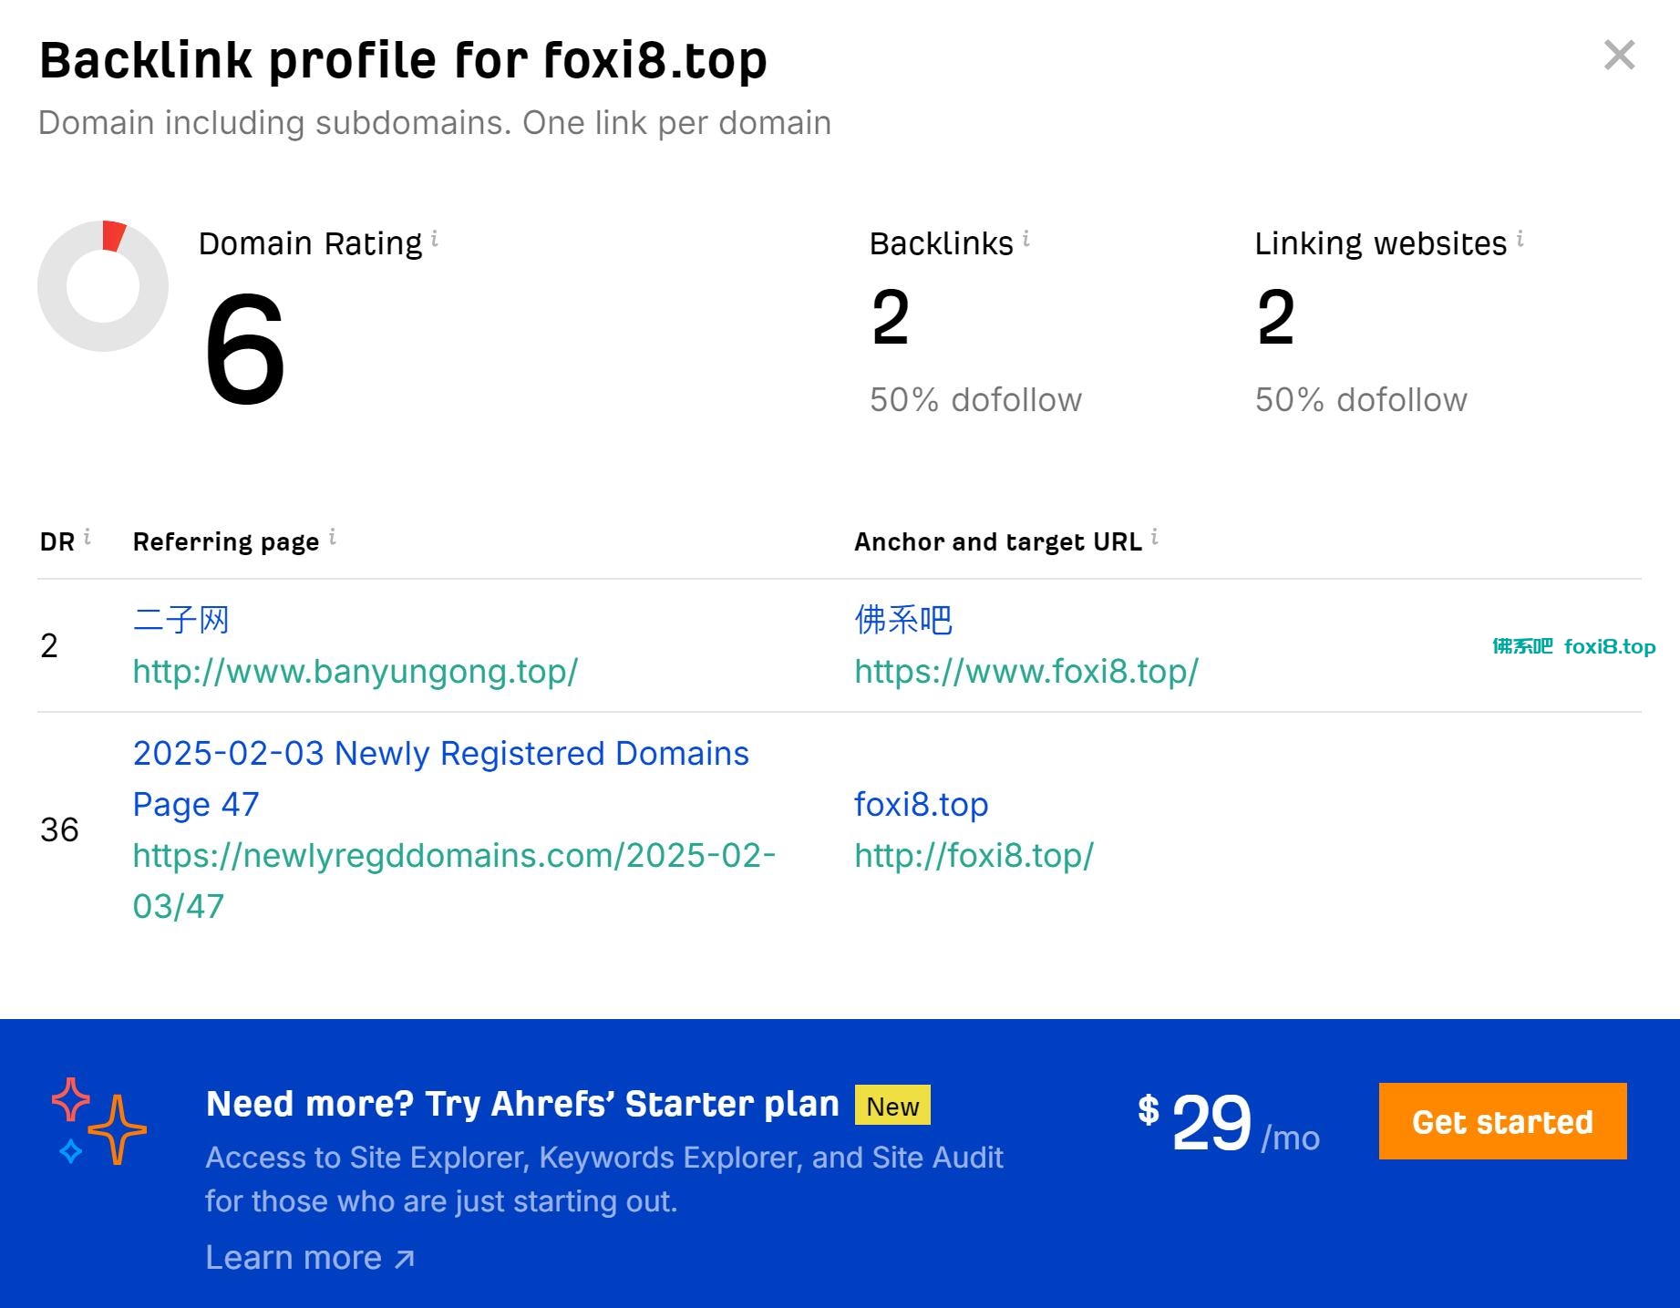Image resolution: width=1680 pixels, height=1308 pixels.
Task: Click the Domain including subdomains subtitle
Action: (435, 123)
